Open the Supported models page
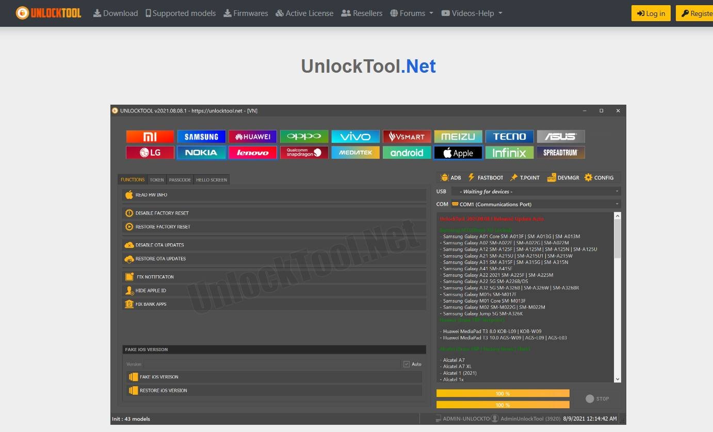713x432 pixels. click(x=181, y=13)
